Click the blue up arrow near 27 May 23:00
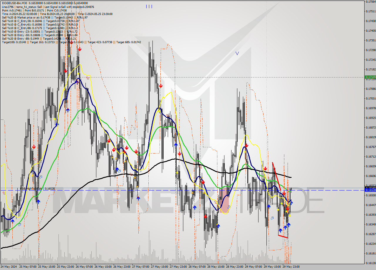Viewport: 376px width, 270px height. click(176, 145)
